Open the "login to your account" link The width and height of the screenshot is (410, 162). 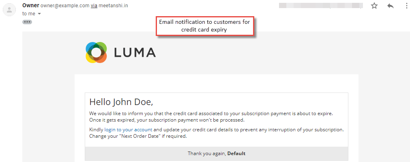pos(128,129)
